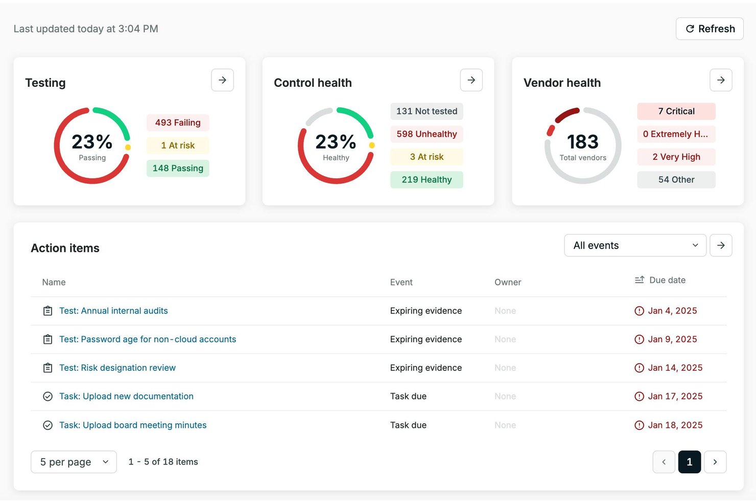Click the 598 Unhealthy badge
756x504 pixels.
[427, 134]
